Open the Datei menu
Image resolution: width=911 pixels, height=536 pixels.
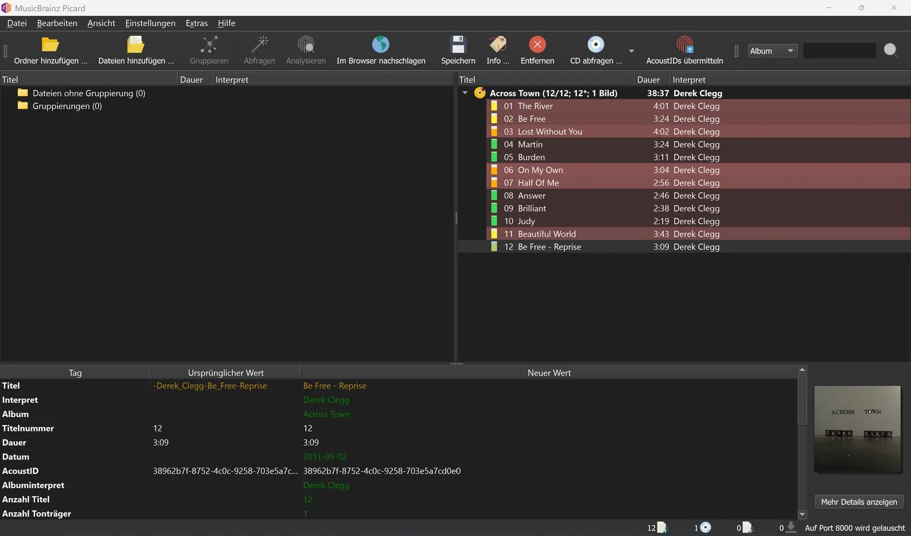coord(17,23)
